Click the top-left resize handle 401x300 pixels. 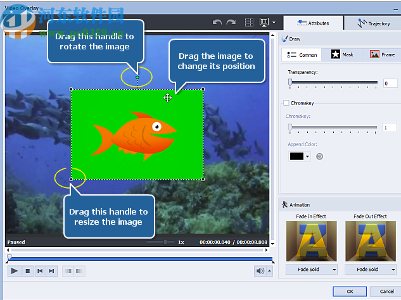pos(71,89)
